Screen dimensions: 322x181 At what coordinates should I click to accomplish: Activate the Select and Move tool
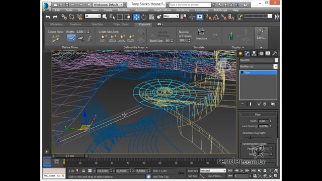point(136,17)
